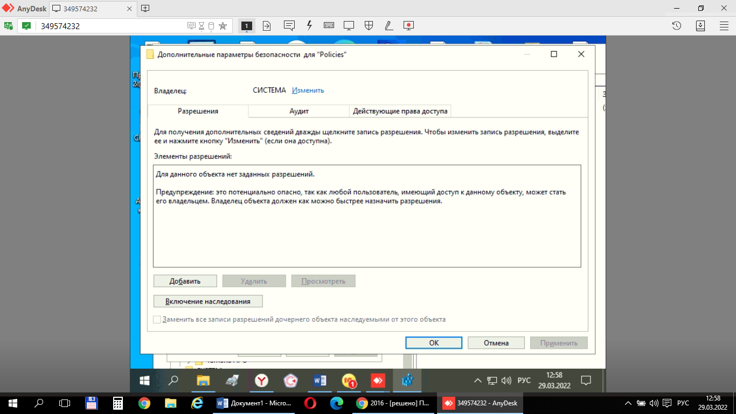This screenshot has width=736, height=414.
Task: Open remote notification center icon
Action: pos(586,381)
